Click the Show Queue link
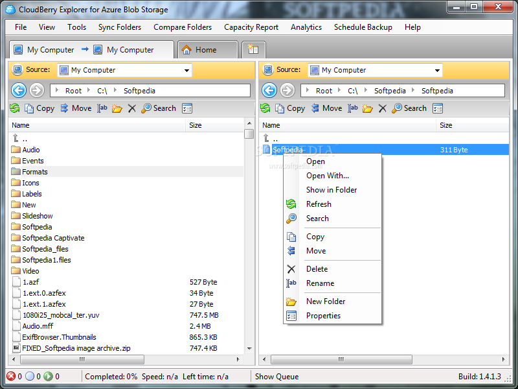The height and width of the screenshot is (389, 518). coord(276,377)
